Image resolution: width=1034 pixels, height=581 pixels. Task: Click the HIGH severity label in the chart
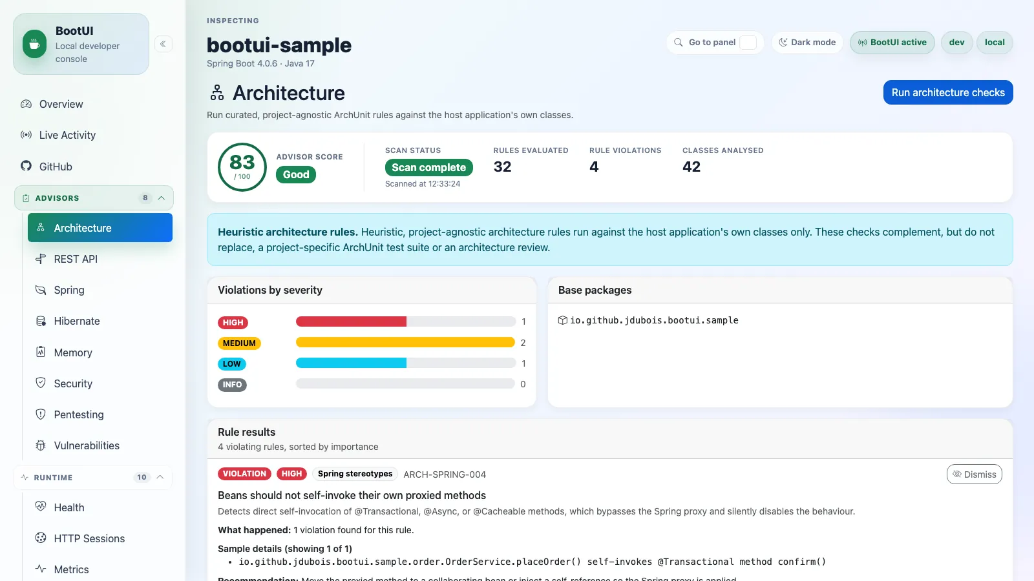233,323
